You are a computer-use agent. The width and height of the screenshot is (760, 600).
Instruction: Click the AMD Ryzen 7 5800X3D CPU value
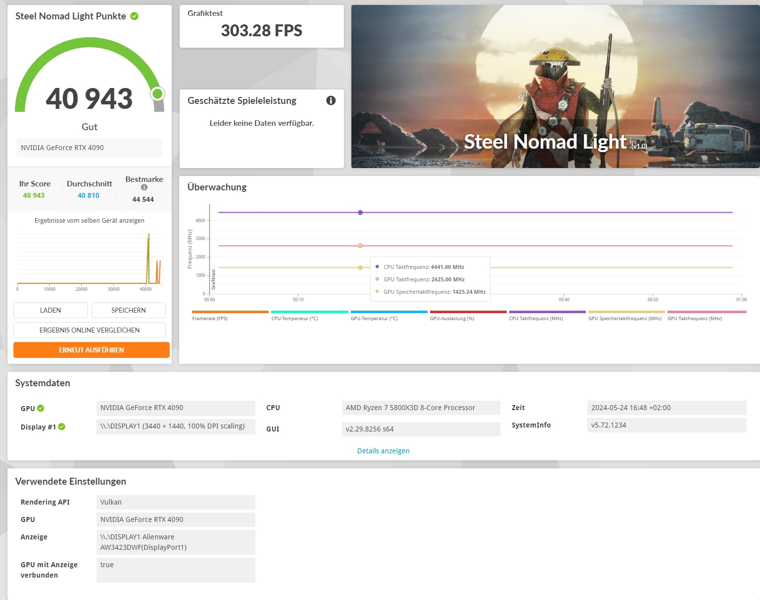click(x=421, y=408)
